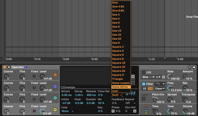198x116 pixels.
Task: Open the LFO range L dropdown
Action: tap(158, 77)
